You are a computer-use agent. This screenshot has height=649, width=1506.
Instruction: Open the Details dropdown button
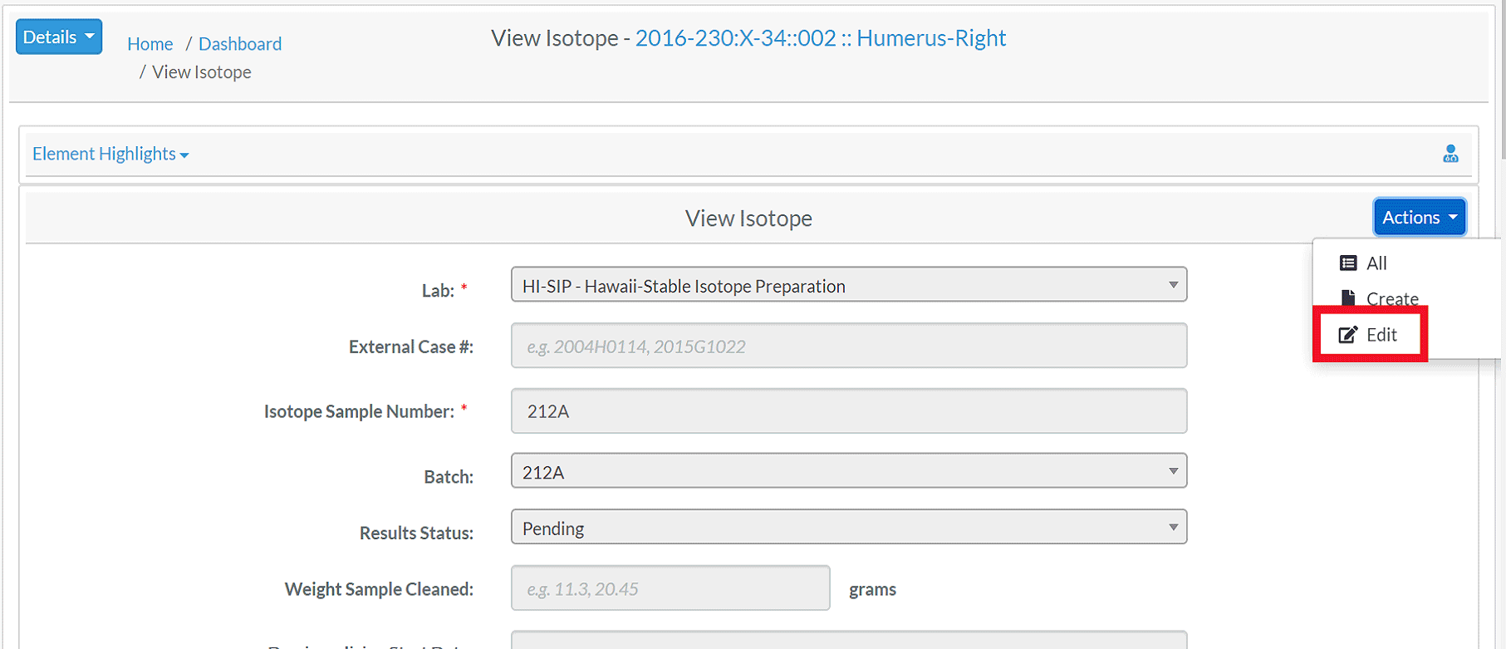[59, 37]
